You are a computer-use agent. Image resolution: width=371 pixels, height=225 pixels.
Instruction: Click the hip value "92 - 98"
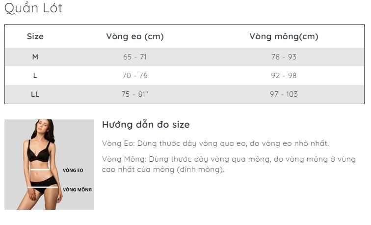click(284, 76)
